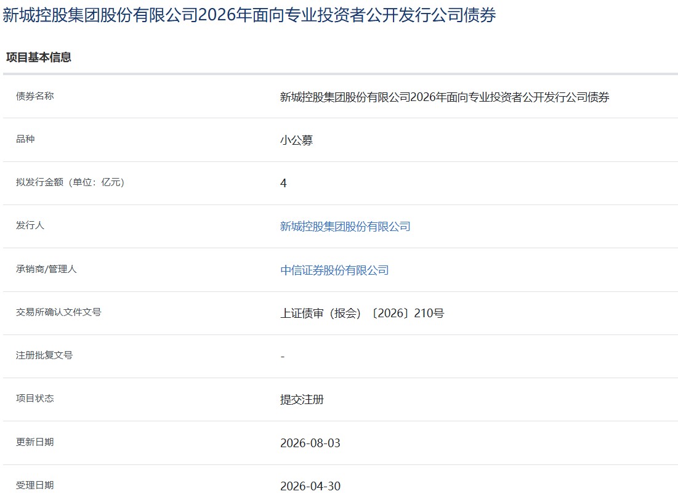Click the 更新日期 label
The width and height of the screenshot is (678, 494).
tap(35, 442)
